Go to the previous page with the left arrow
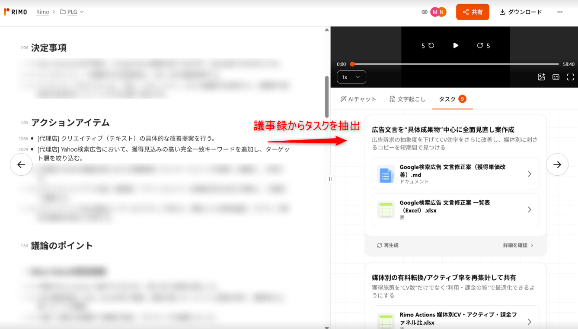This screenshot has width=578, height=329. coord(21,164)
